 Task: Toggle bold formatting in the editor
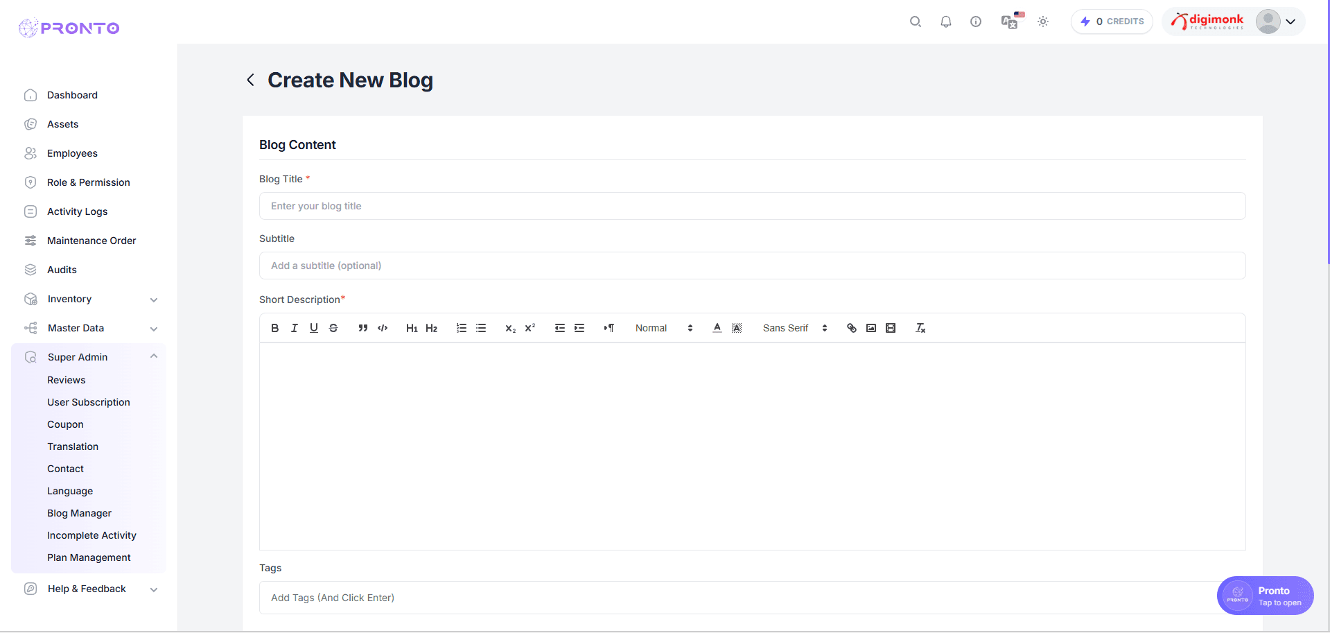point(274,328)
